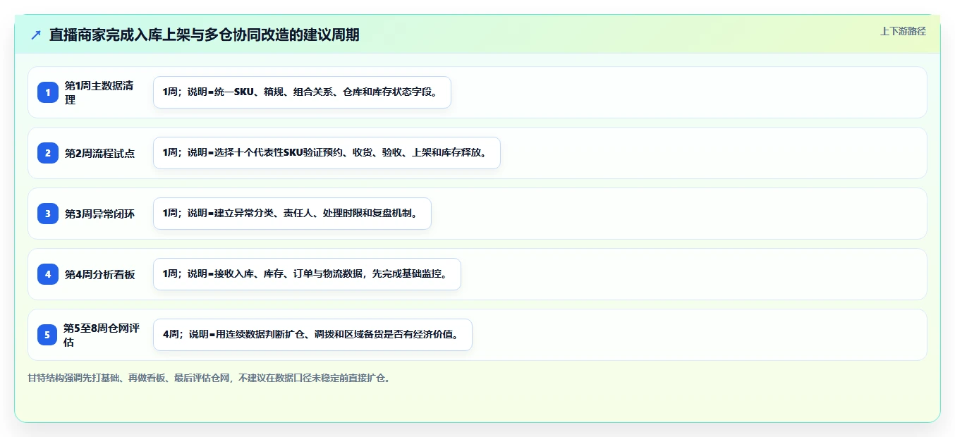This screenshot has width=955, height=437.
Task: Click the title 直播商家完成入库上架与多仓协同改造的建议周期
Action: (205, 35)
